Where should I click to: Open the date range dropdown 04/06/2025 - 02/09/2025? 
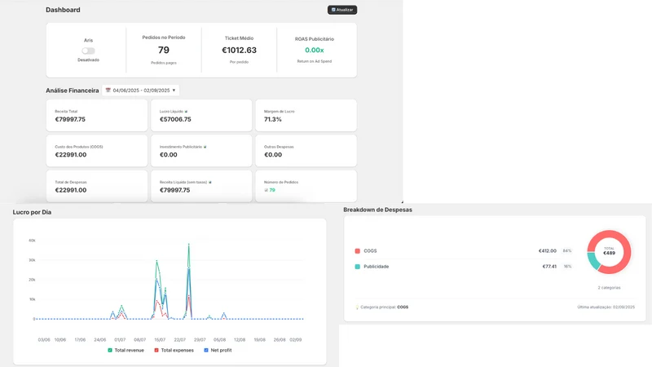[140, 91]
